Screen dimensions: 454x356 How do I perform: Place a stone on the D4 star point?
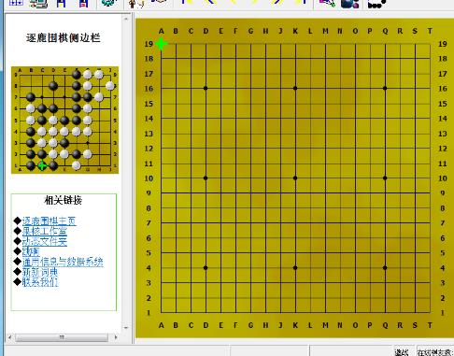coord(206,268)
